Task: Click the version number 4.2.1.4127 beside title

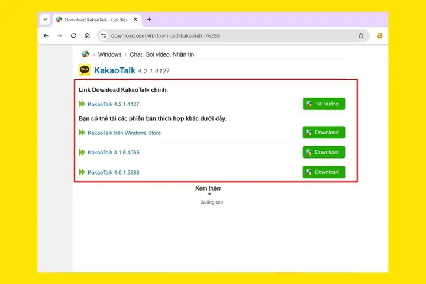Action: tap(154, 71)
